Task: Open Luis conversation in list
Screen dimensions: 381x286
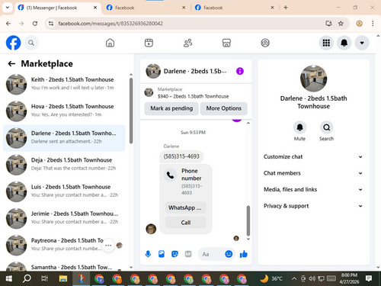Action: click(x=64, y=191)
